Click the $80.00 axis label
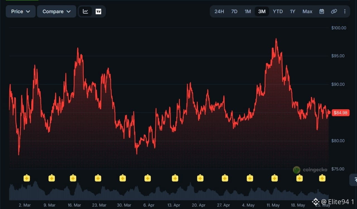 (x=338, y=141)
